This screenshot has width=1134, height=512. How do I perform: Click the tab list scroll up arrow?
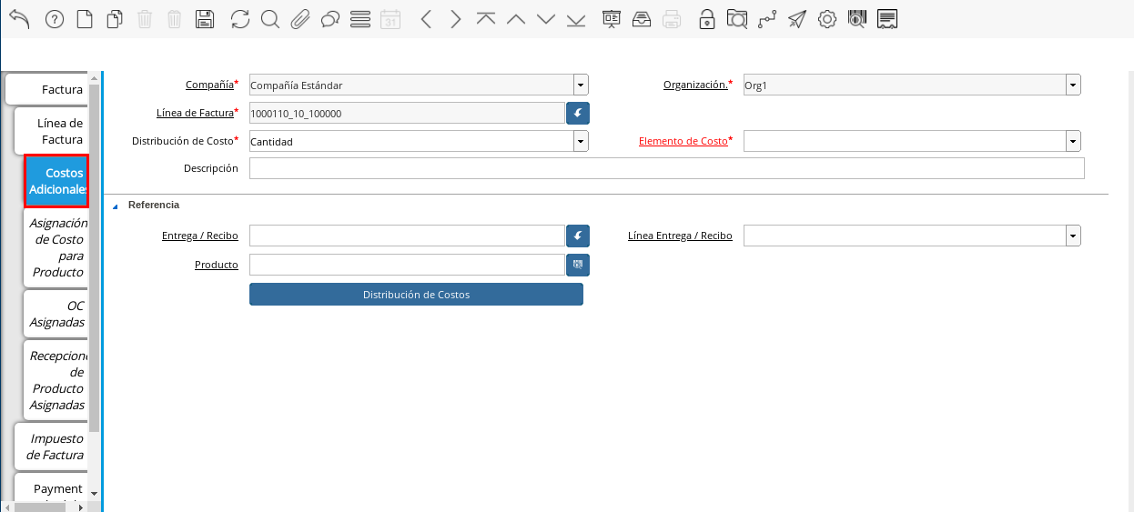pos(94,79)
